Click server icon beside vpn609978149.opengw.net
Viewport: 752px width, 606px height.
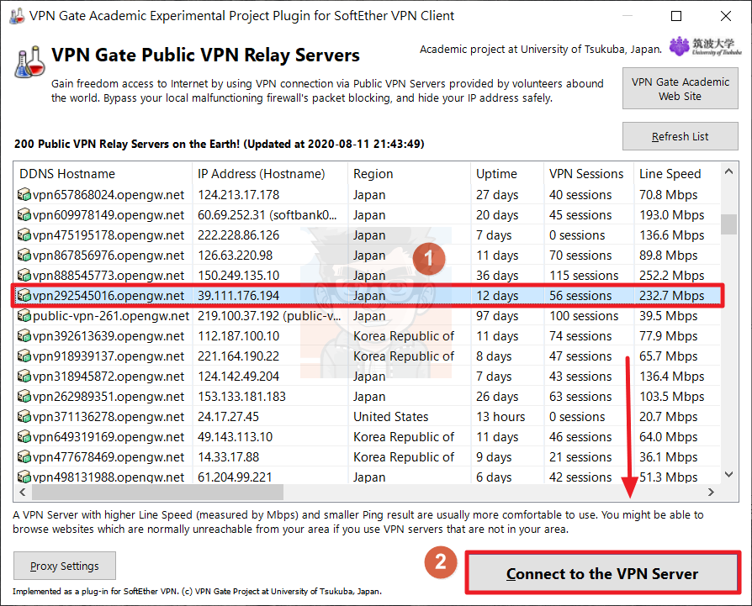point(24,215)
